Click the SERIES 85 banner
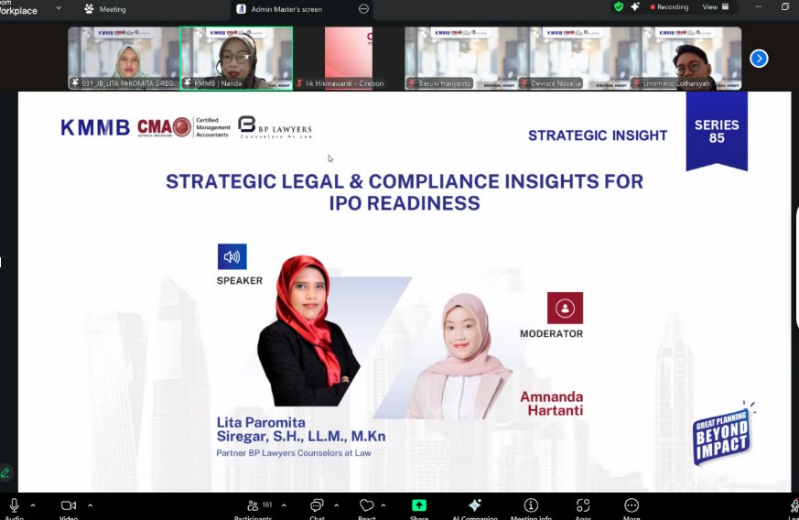The width and height of the screenshot is (799, 520). tap(717, 131)
